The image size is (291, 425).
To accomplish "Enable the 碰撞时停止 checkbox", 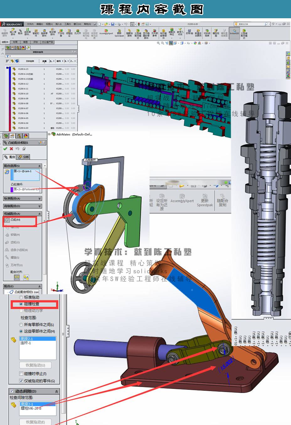I will click(21, 374).
